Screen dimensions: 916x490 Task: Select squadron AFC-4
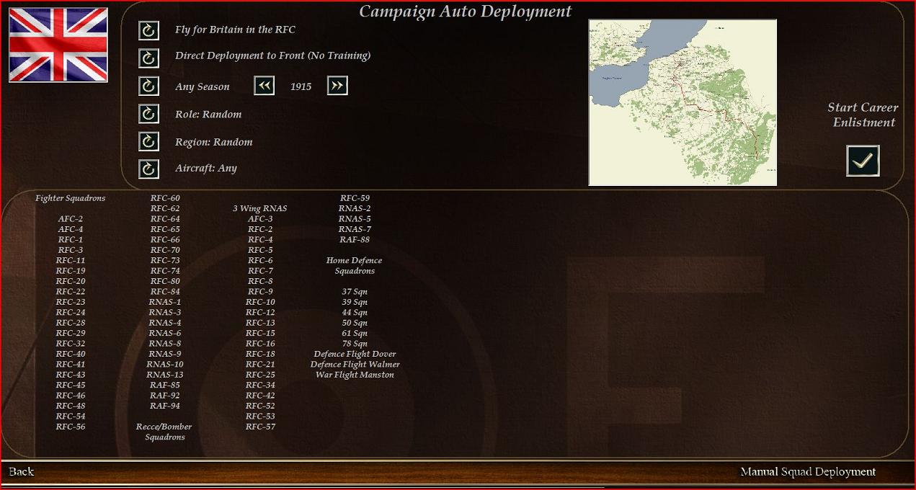click(71, 230)
